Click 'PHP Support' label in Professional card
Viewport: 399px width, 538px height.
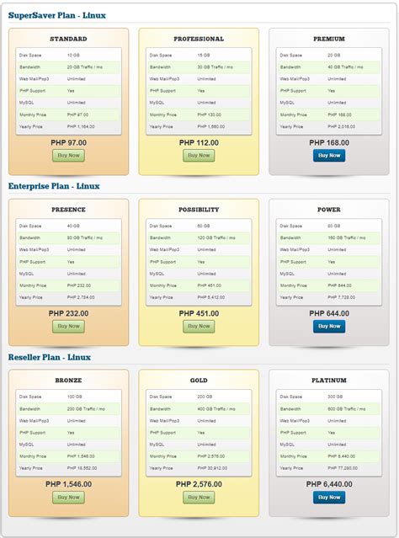tap(162, 91)
